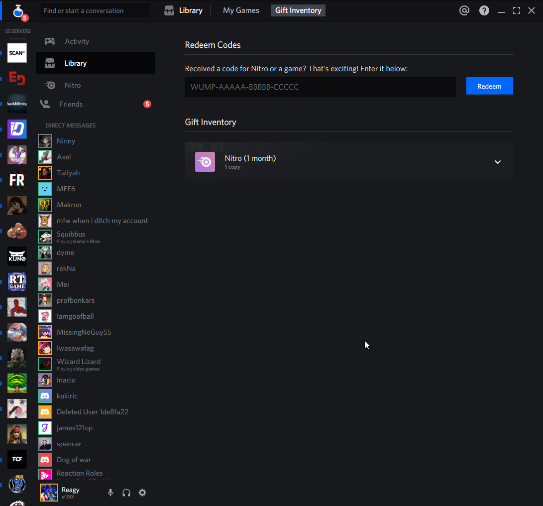
Task: Open recent mentions at-sign icon
Action: (x=464, y=10)
